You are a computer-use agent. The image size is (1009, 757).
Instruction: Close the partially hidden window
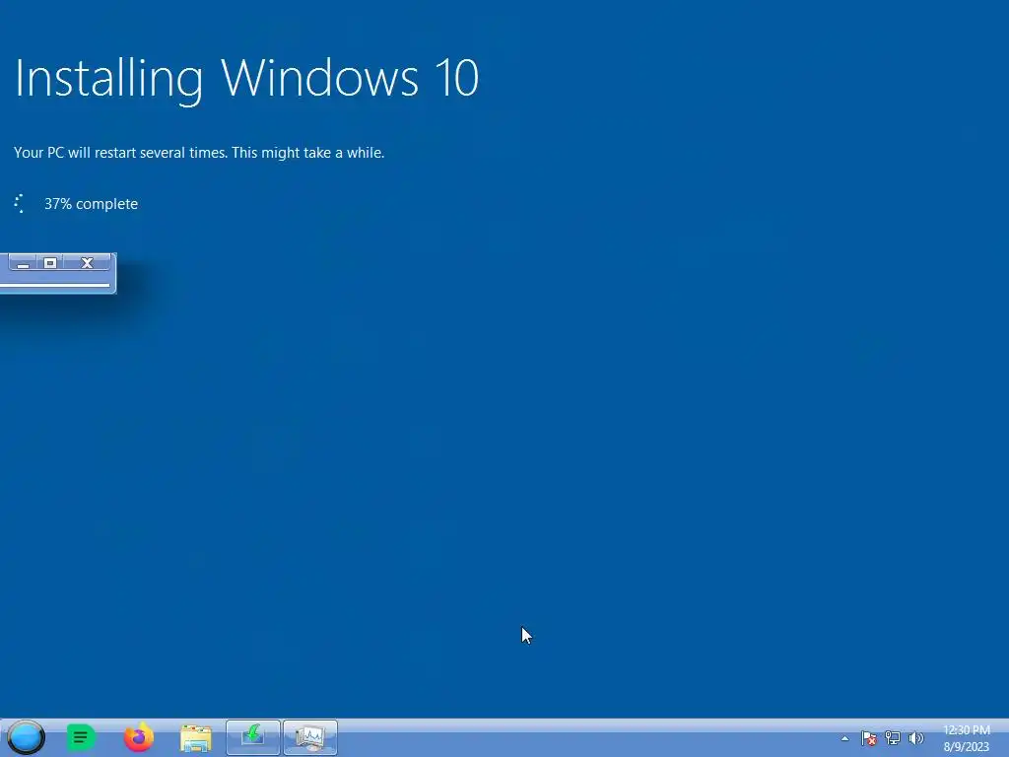click(x=87, y=262)
